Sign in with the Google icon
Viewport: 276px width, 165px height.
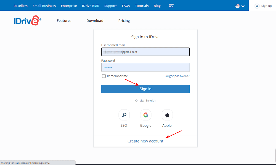tap(145, 115)
